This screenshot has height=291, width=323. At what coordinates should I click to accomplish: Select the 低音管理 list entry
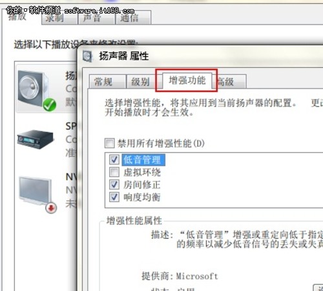coord(143,160)
